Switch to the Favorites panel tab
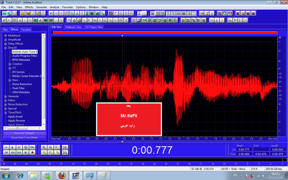288x180 pixels. pyautogui.click(x=26, y=30)
